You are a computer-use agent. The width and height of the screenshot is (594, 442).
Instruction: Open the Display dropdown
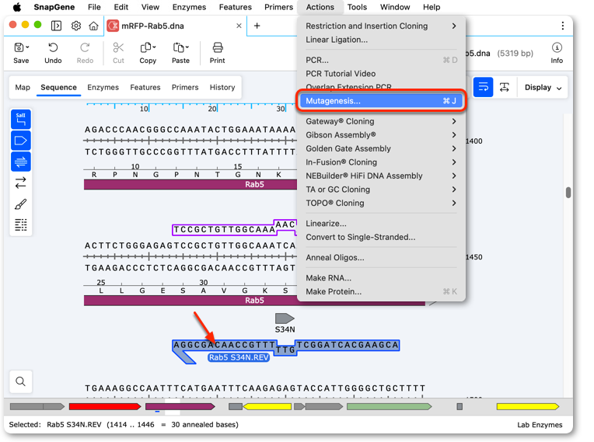click(543, 88)
